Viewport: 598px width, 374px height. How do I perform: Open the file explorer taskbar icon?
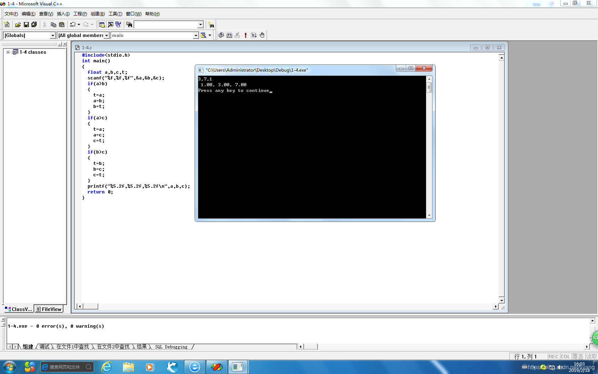(128, 367)
